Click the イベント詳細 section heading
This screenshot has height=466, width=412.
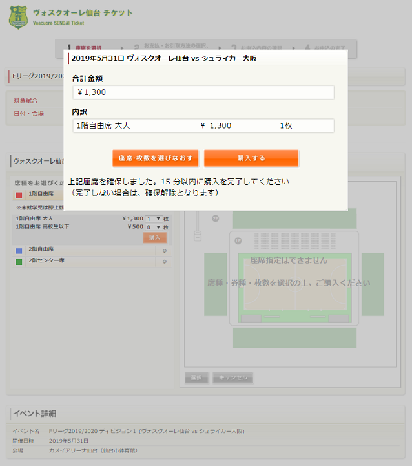[x=35, y=414]
